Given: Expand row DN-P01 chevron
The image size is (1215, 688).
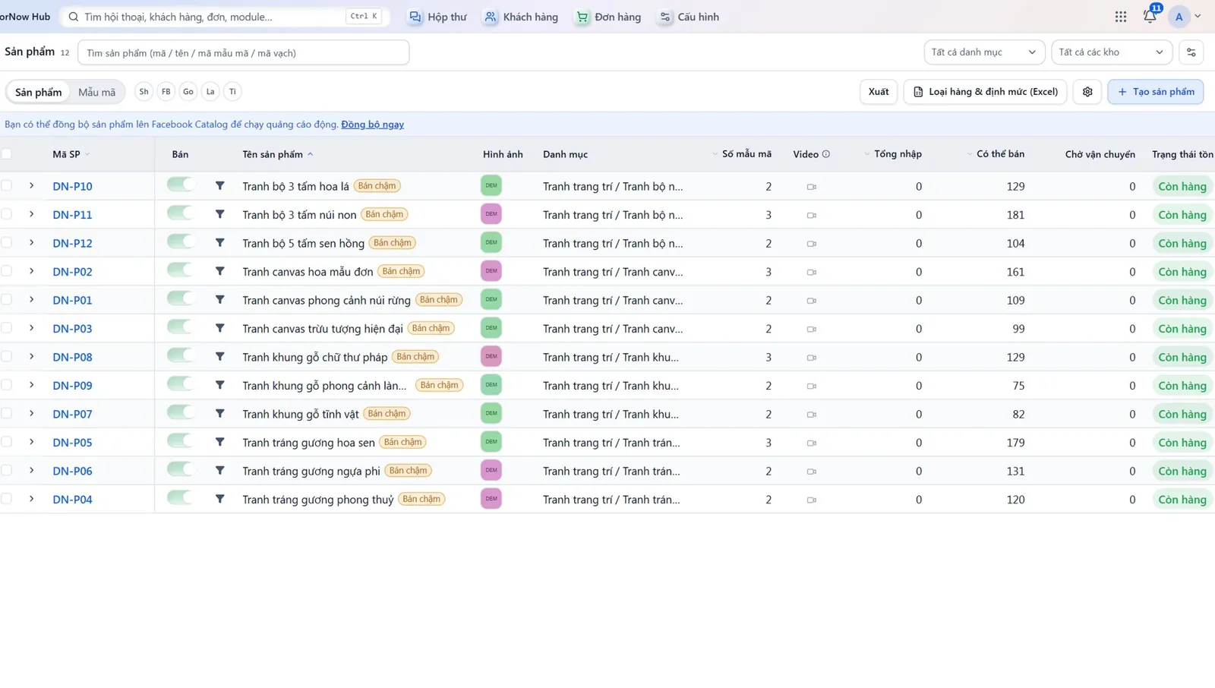Looking at the screenshot, I should click(32, 300).
